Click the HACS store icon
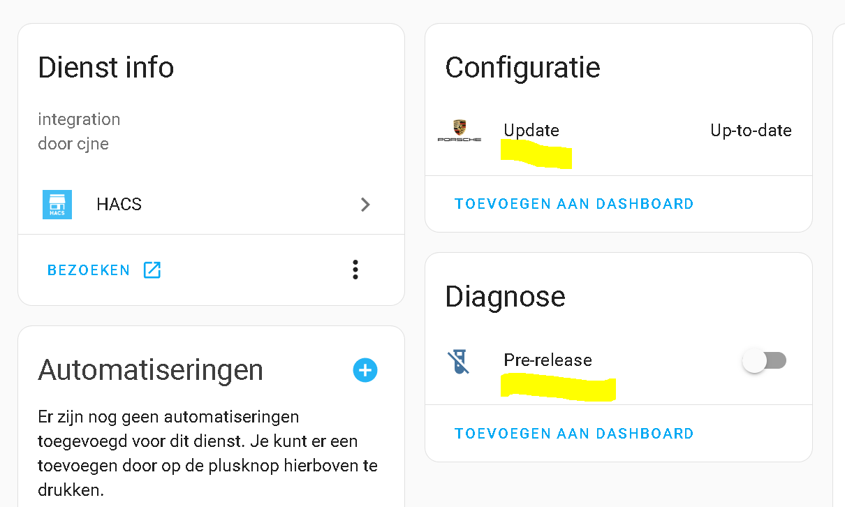The image size is (845, 507). (57, 205)
